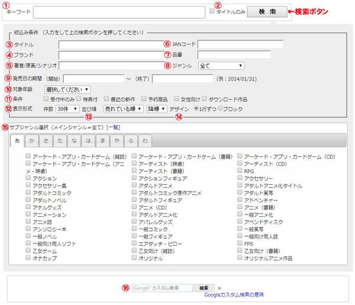Viewport: 355px width, 305px height.
Task: Click the JANコード input field
Action: point(240,44)
